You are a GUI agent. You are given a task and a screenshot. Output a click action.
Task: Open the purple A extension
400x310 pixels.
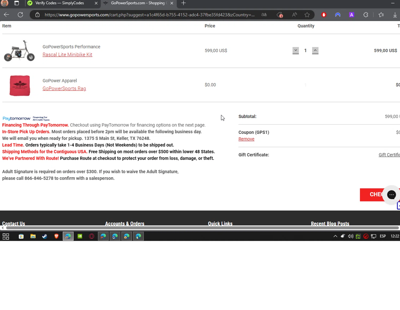[352, 15]
